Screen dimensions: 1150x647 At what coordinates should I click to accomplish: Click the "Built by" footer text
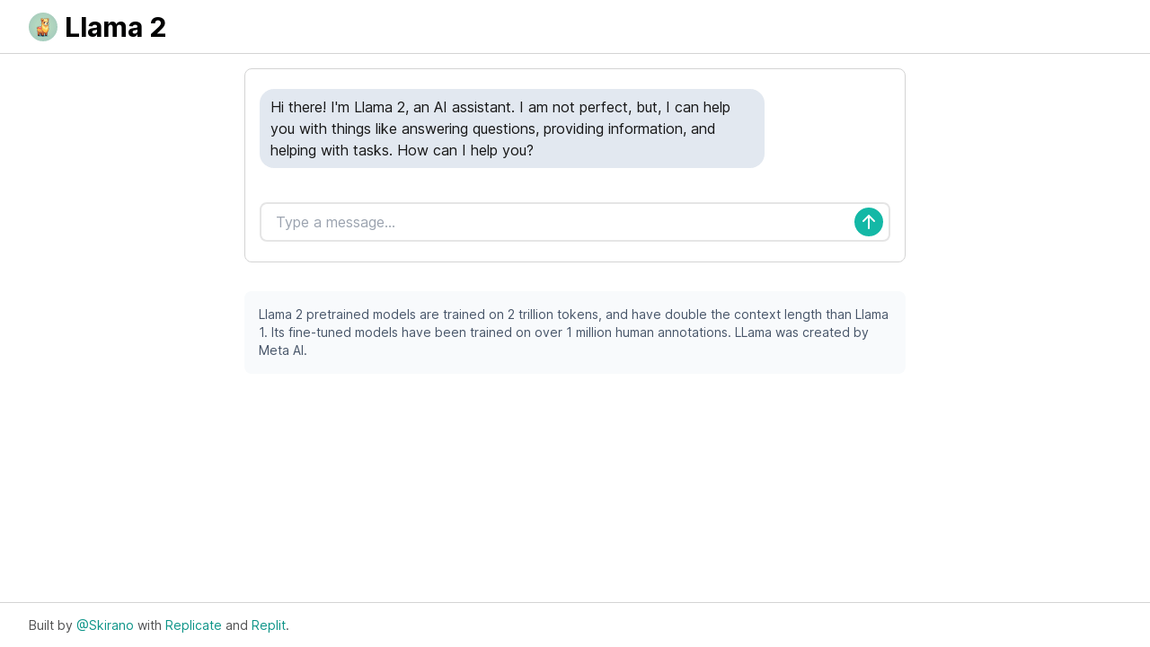click(x=50, y=625)
